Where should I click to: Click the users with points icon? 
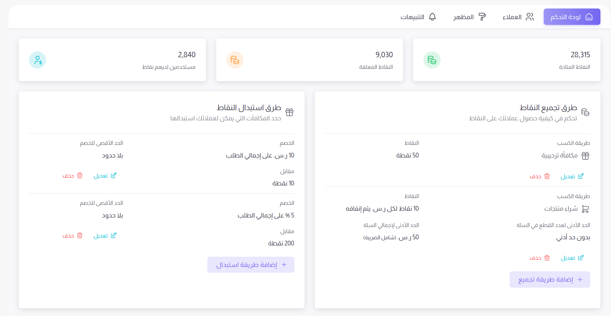(x=38, y=60)
